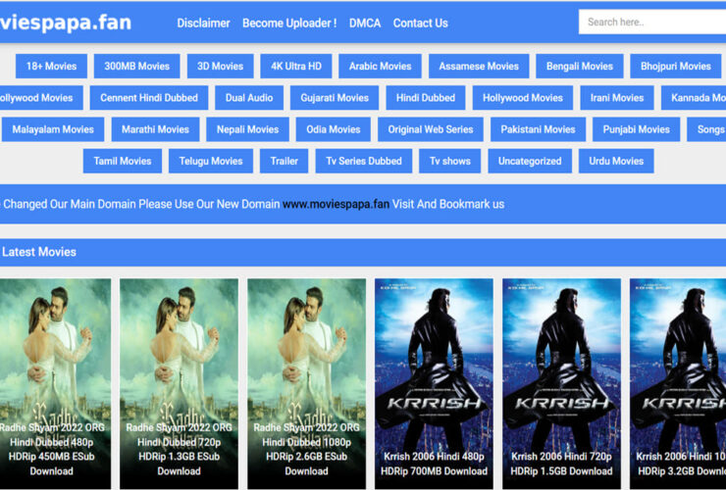The image size is (726, 490).
Task: Open the Uncategorized category
Action: 530,161
